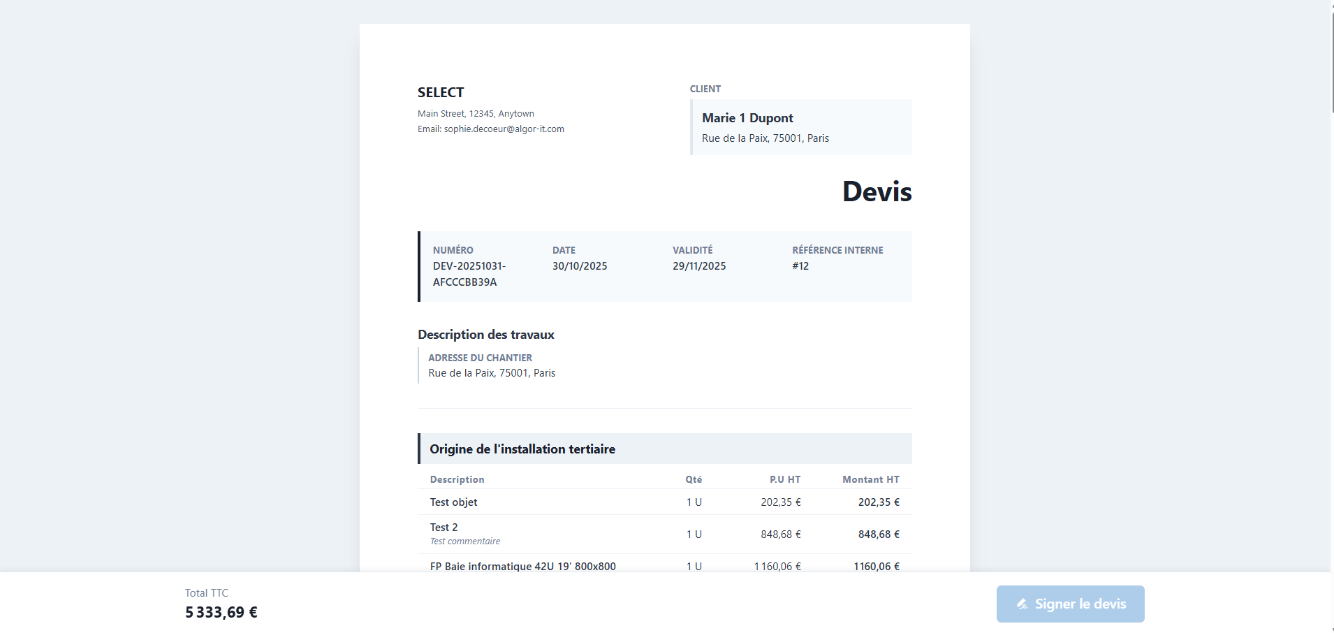Click the client name Marie 1 Dupont
Viewport: 1334px width, 633px height.
[x=747, y=118]
